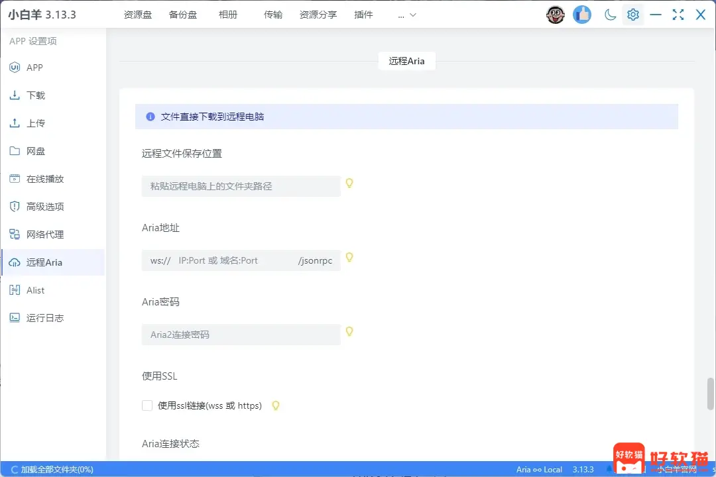The width and height of the screenshot is (716, 477).
Task: Click 文件直接下载到远程电脑 banner text
Action: pos(212,117)
